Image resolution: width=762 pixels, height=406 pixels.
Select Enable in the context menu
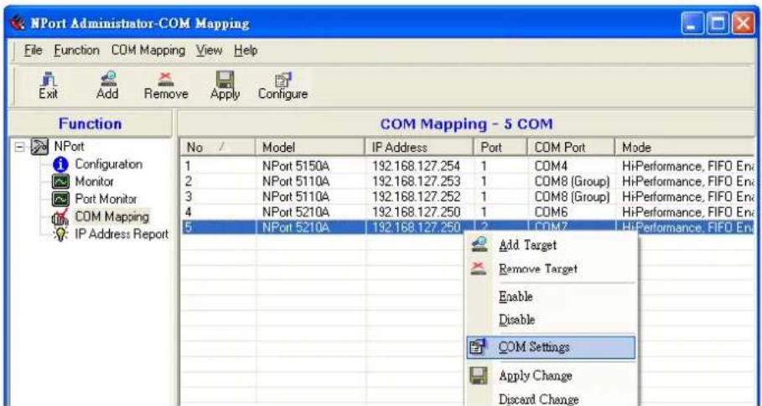pyautogui.click(x=516, y=297)
